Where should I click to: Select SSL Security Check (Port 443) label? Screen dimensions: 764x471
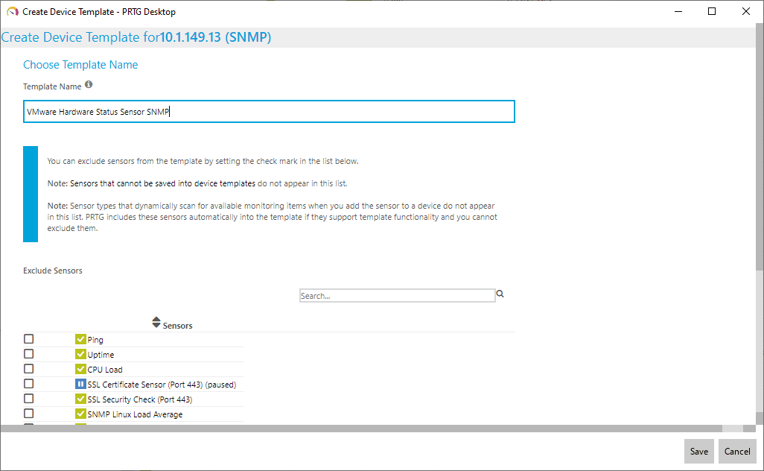point(140,399)
